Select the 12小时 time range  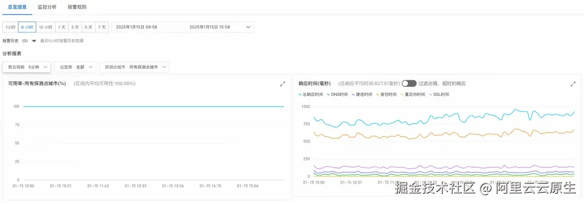pyautogui.click(x=45, y=27)
